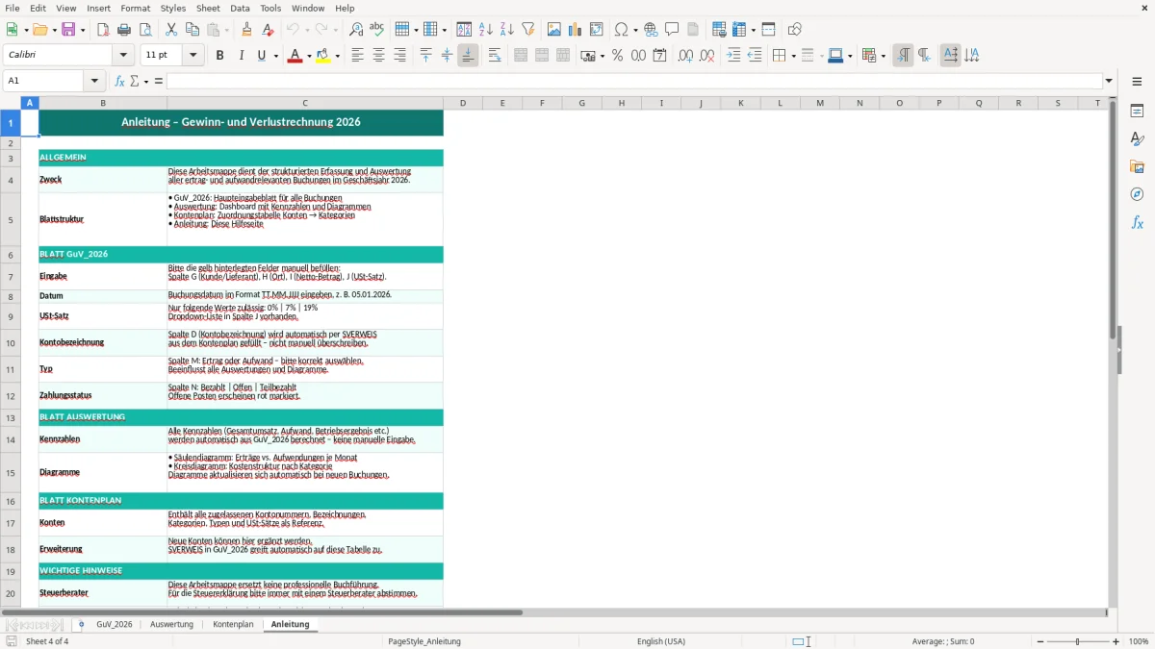Switch to the Kontenplan sheet tab
1155x649 pixels.
coord(233,624)
